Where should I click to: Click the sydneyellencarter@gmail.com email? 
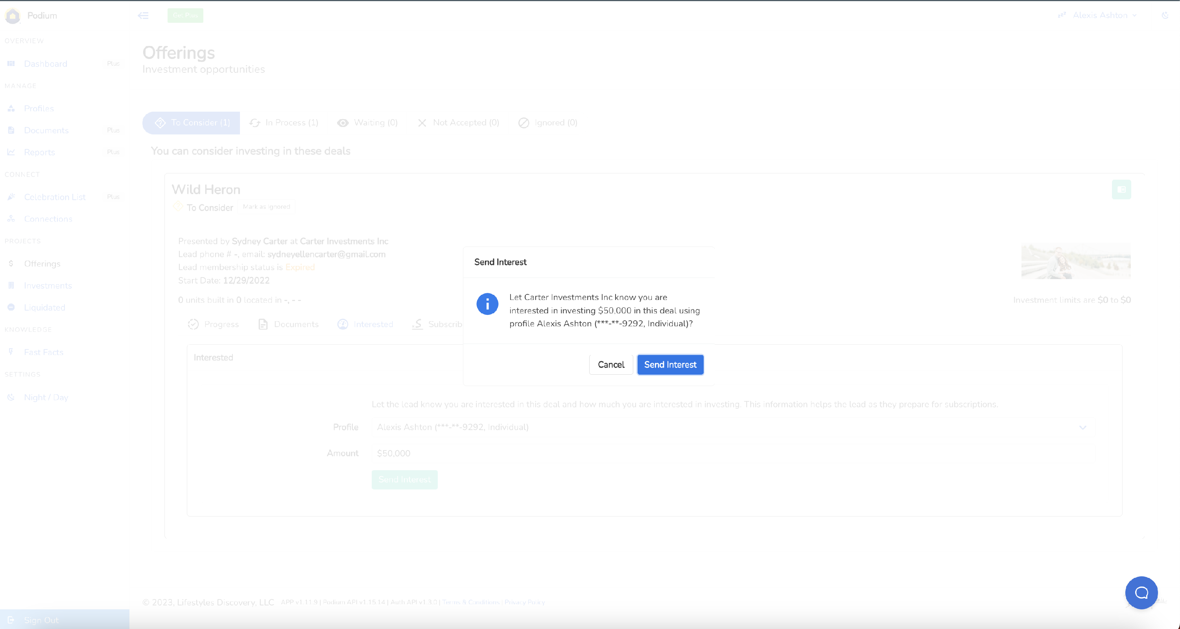pyautogui.click(x=326, y=254)
